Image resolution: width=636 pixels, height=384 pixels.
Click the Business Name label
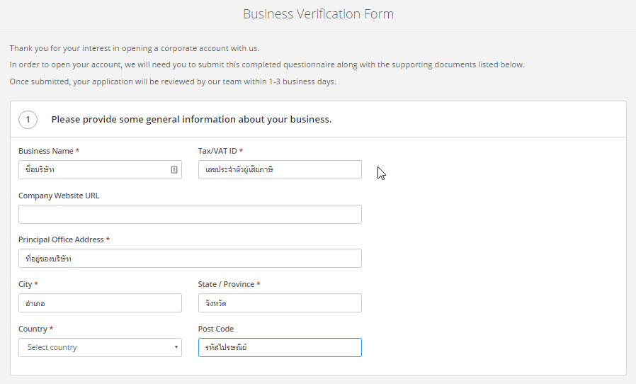(46, 151)
